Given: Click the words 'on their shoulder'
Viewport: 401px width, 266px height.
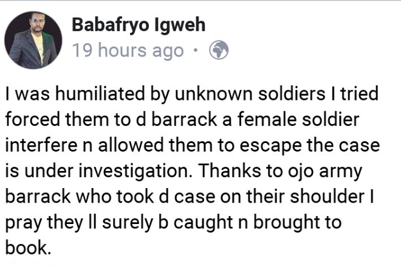Looking at the screenshot, I should point(292,197).
